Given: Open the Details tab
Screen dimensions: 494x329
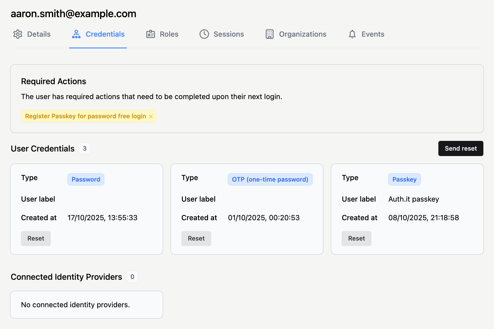Looking at the screenshot, I should [38, 34].
